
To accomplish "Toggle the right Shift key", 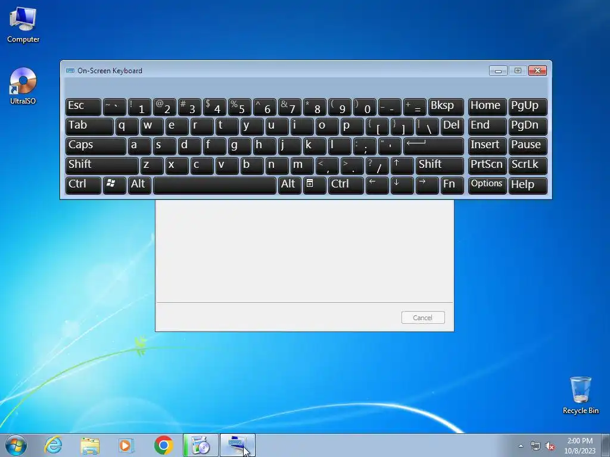I will (440, 165).
